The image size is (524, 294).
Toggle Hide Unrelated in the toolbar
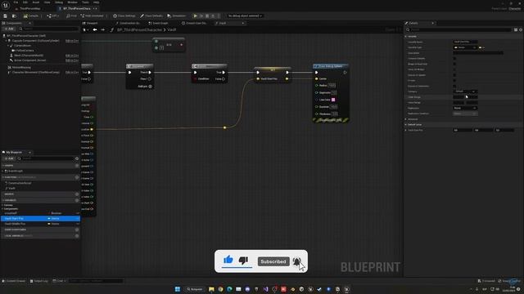(93, 16)
